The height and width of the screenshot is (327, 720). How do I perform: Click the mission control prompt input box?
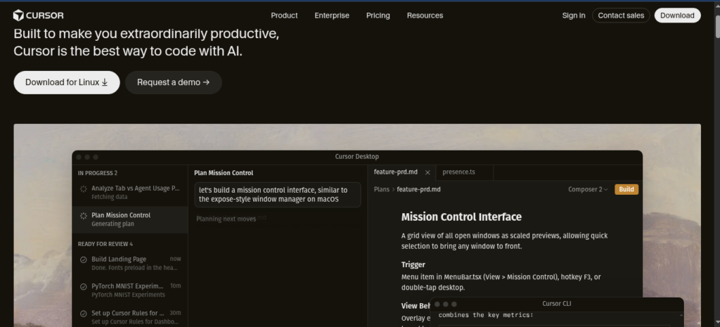click(x=277, y=195)
